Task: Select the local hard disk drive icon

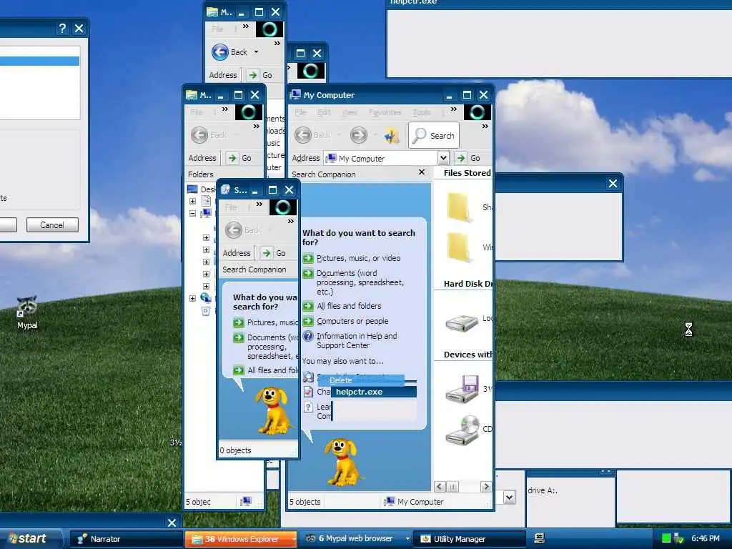Action: (462, 322)
